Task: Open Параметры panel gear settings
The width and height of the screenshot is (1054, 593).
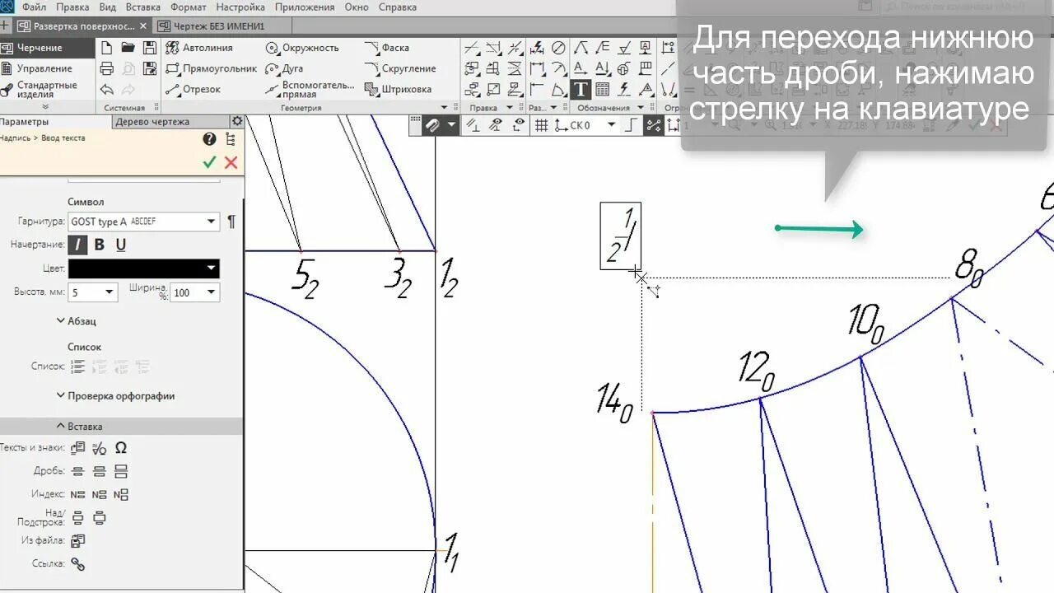Action: [237, 121]
